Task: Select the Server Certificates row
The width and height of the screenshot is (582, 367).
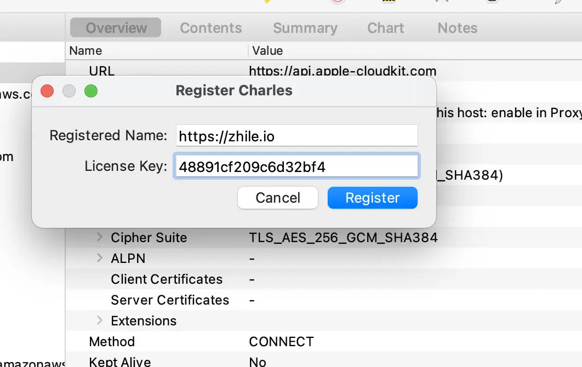Action: [170, 300]
